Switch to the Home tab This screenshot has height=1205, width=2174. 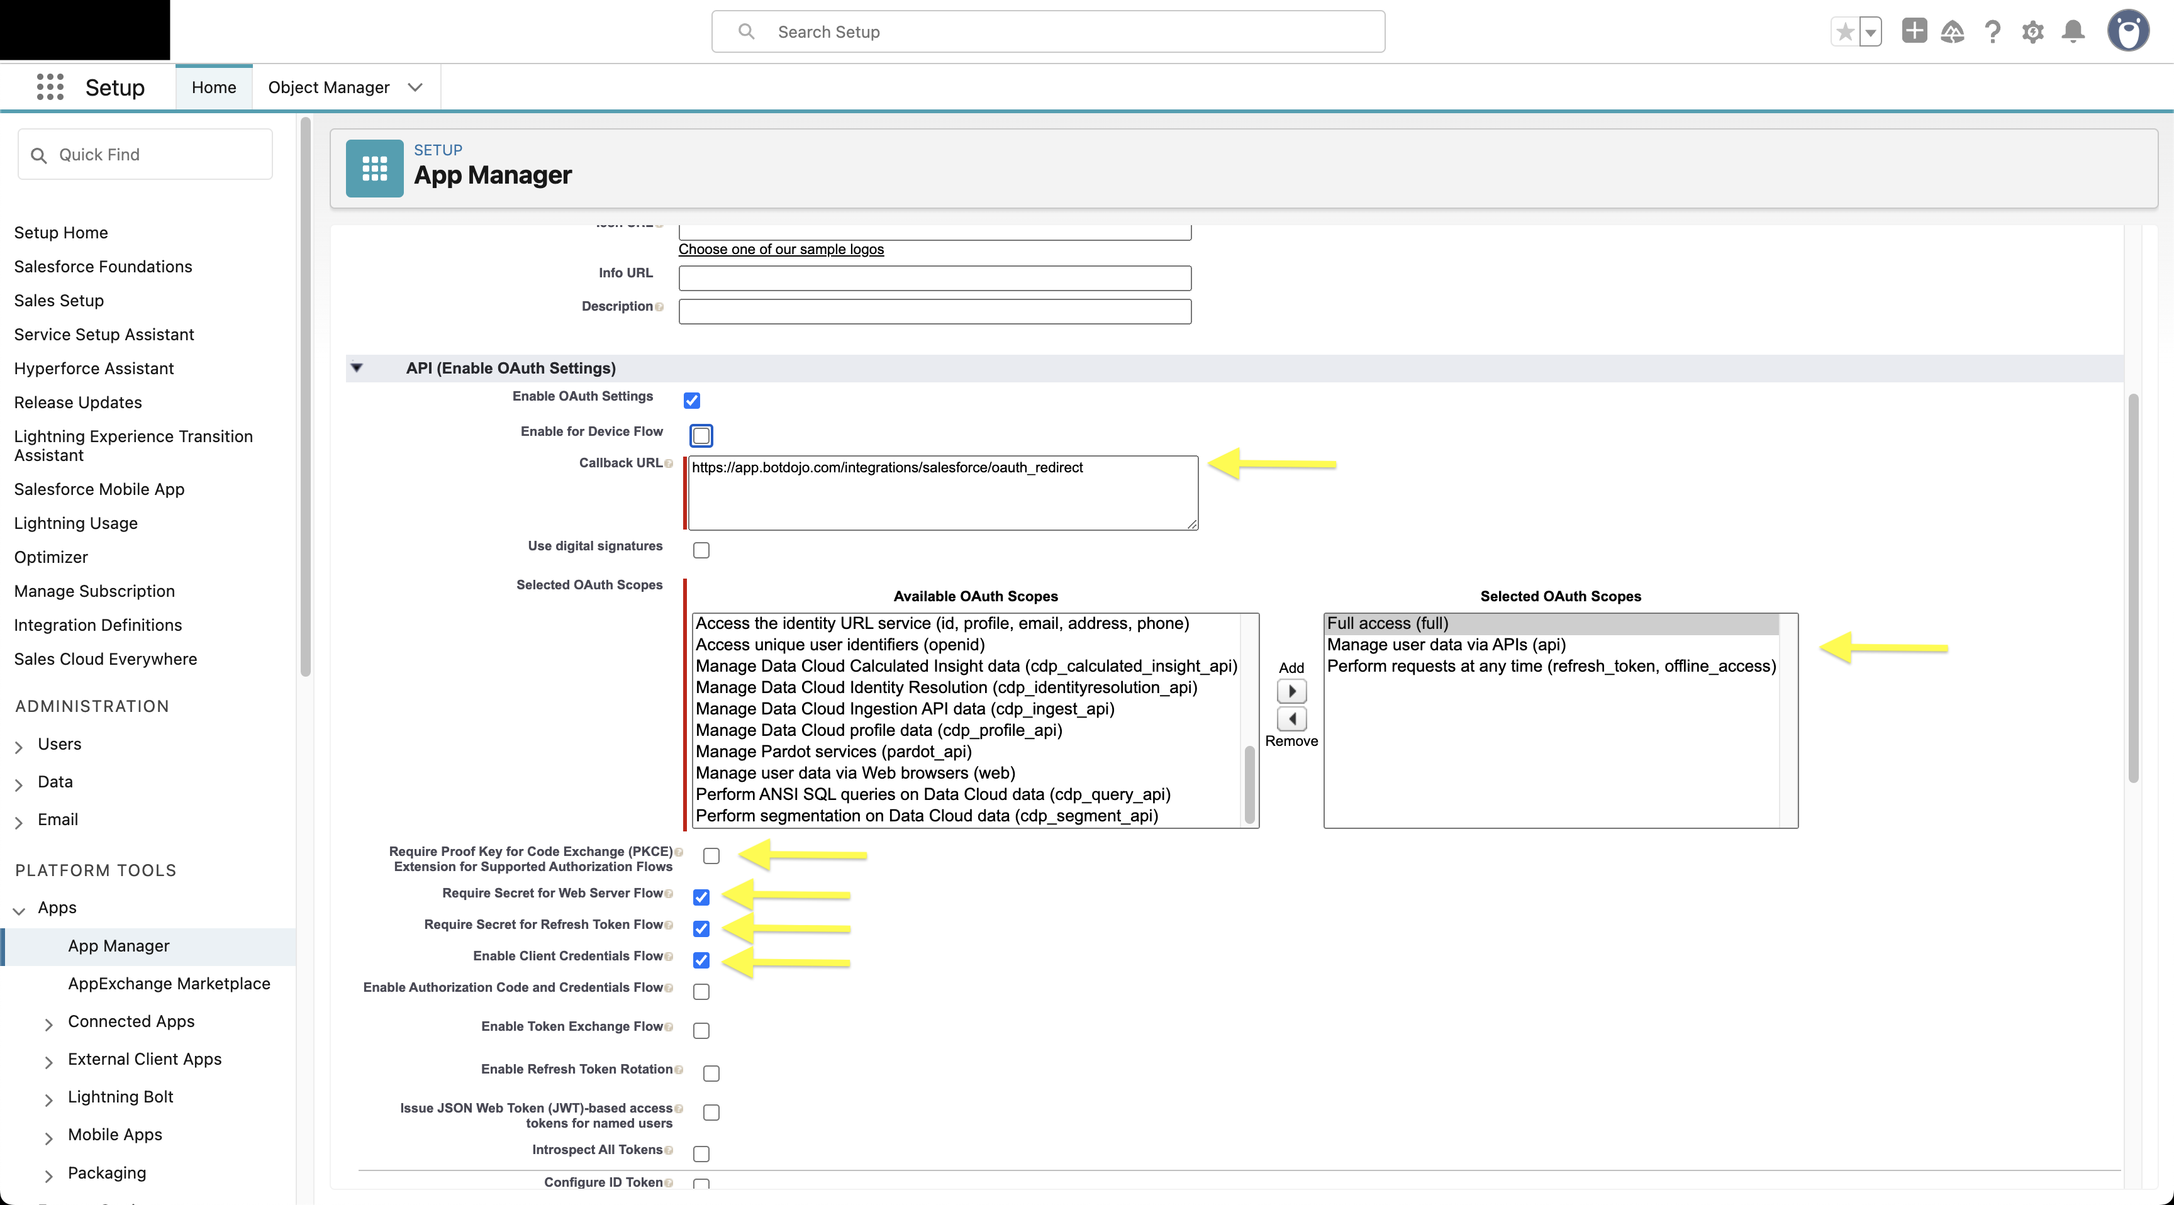point(213,87)
